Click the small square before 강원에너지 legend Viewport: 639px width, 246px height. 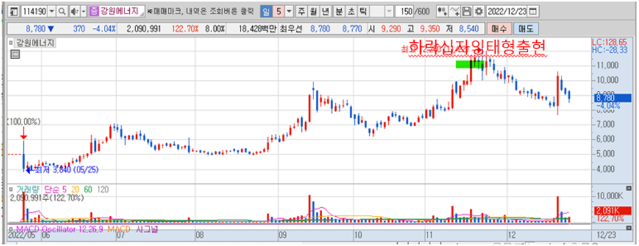pos(11,42)
